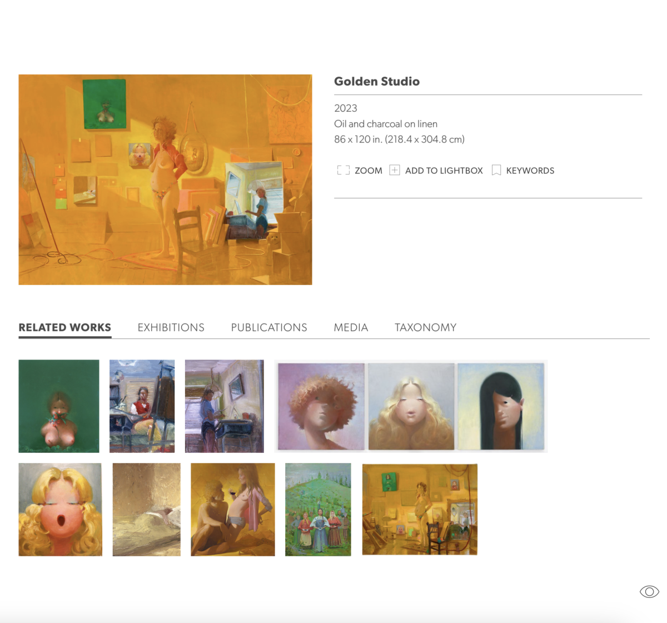667x623 pixels.
Task: Select the Related Works tab
Action: pyautogui.click(x=65, y=328)
